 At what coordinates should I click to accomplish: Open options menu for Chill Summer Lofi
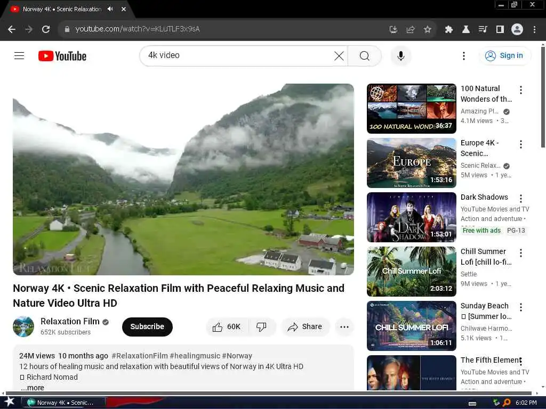(x=520, y=253)
